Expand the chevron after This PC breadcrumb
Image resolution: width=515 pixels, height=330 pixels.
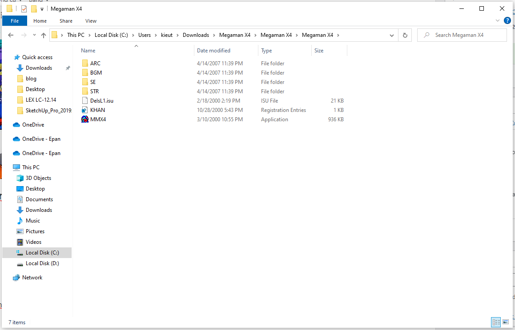(x=89, y=35)
